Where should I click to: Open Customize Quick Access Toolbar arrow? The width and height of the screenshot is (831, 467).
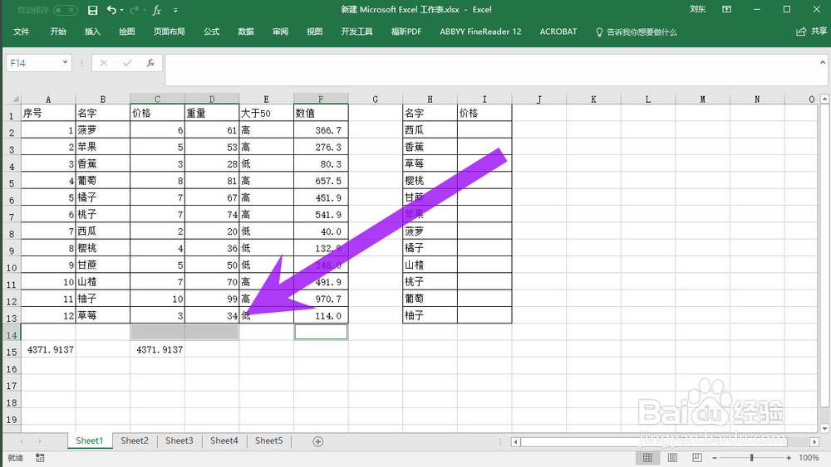pos(175,10)
